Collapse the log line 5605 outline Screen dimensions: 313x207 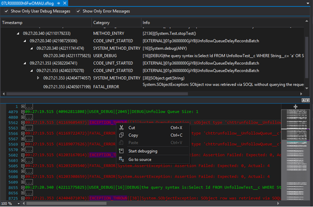[23, 166]
